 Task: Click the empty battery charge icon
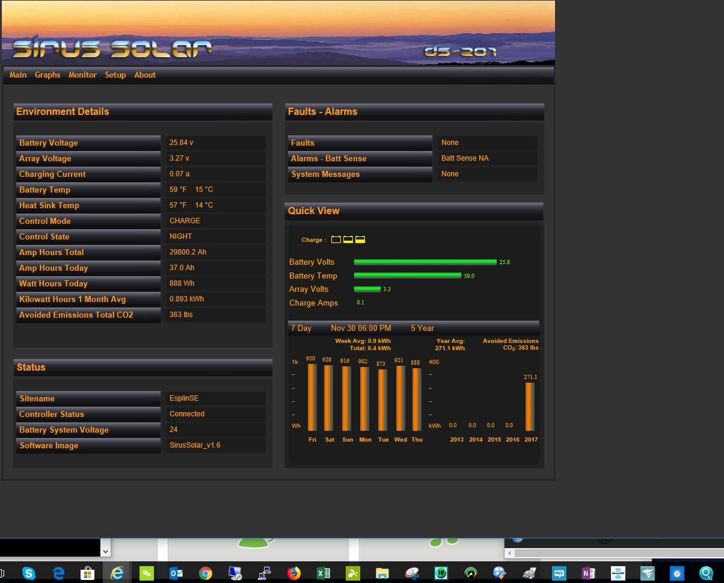(x=336, y=239)
